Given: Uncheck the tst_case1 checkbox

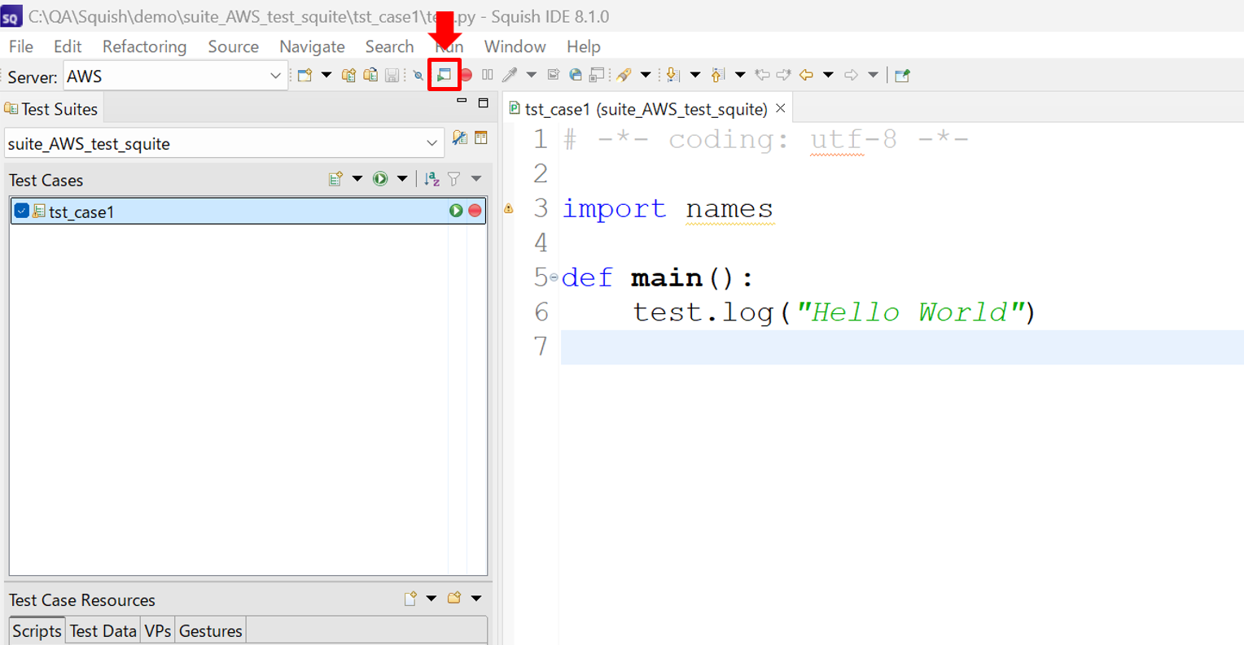Looking at the screenshot, I should pyautogui.click(x=22, y=211).
